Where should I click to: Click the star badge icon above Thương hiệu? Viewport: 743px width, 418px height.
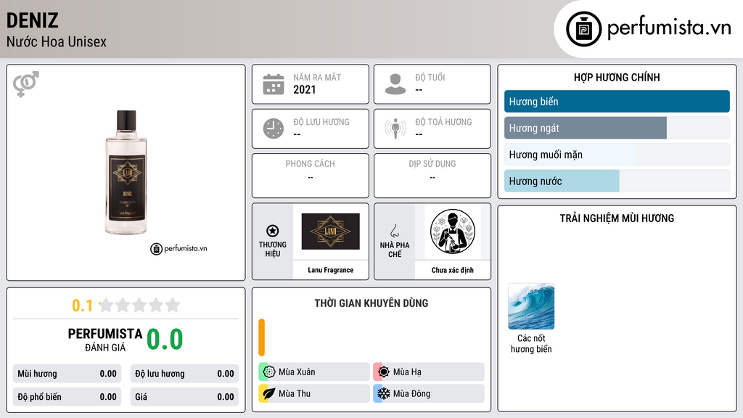click(x=273, y=231)
